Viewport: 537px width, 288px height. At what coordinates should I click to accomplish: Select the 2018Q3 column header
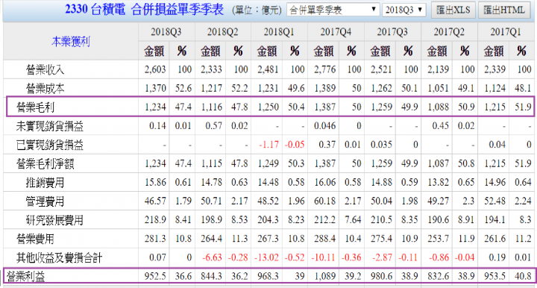coord(166,32)
